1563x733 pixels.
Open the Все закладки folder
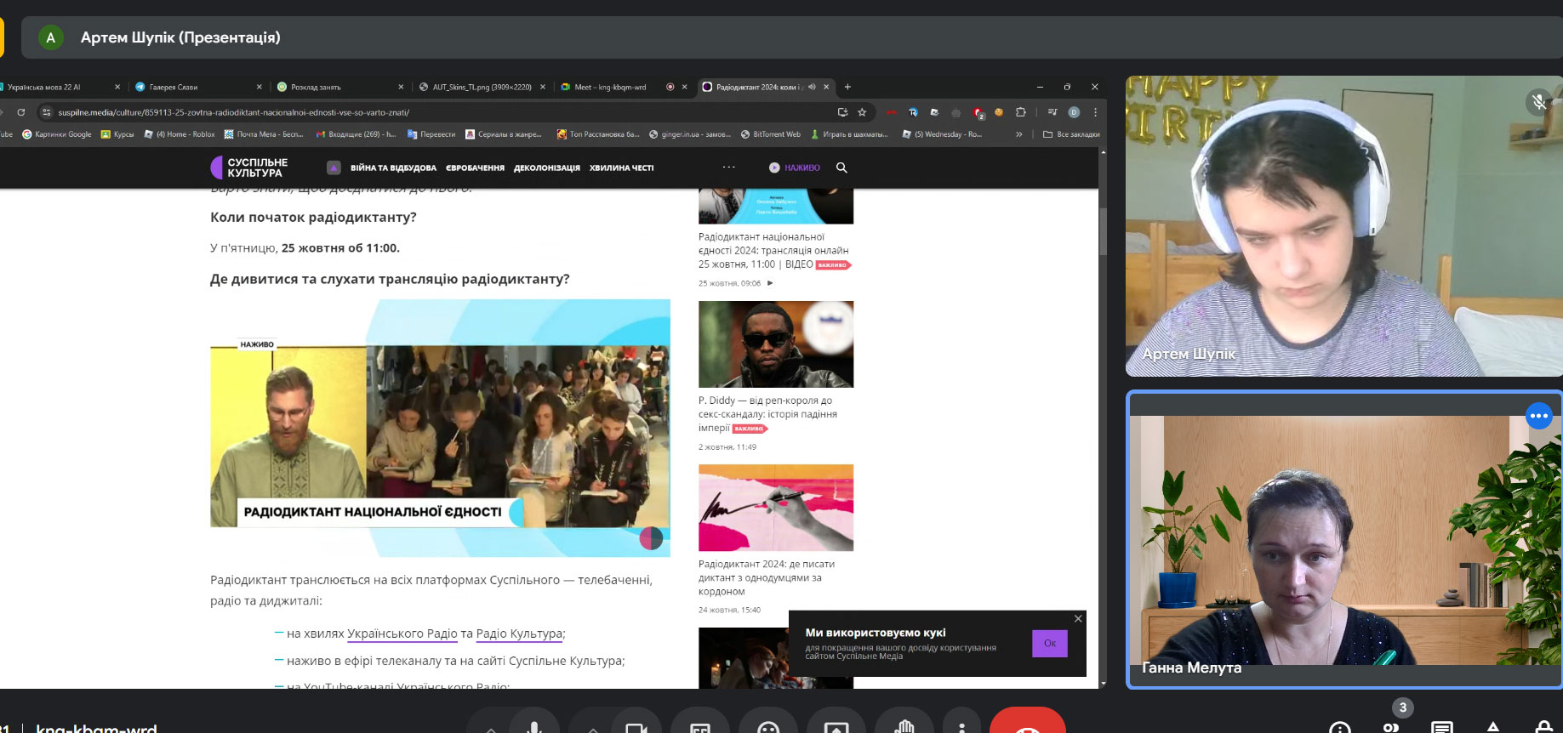(x=1071, y=134)
